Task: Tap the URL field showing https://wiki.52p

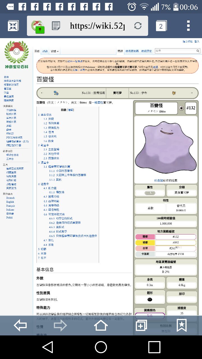Action: [x=97, y=26]
